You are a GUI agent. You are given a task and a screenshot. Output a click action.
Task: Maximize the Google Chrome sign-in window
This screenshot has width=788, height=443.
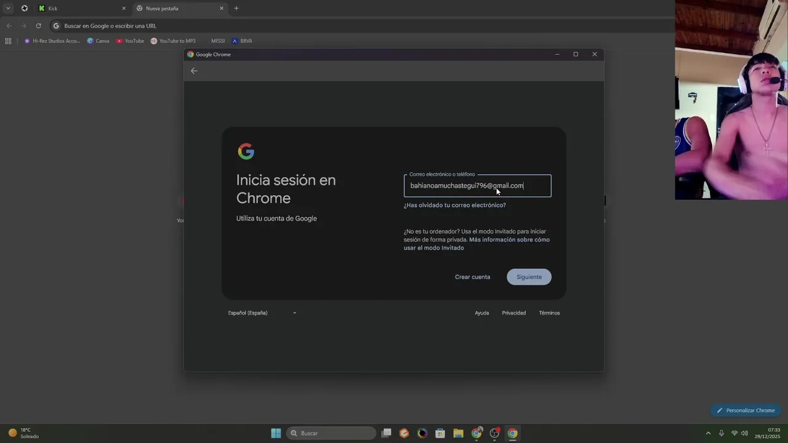click(576, 54)
